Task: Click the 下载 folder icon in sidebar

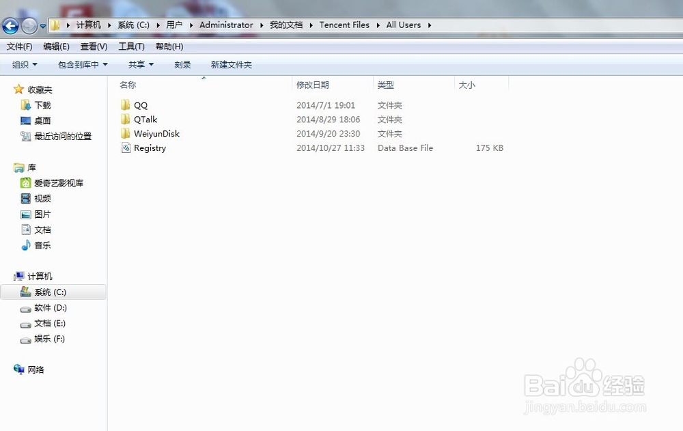Action: [26, 105]
